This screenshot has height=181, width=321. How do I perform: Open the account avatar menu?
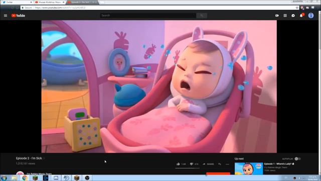[311, 16]
